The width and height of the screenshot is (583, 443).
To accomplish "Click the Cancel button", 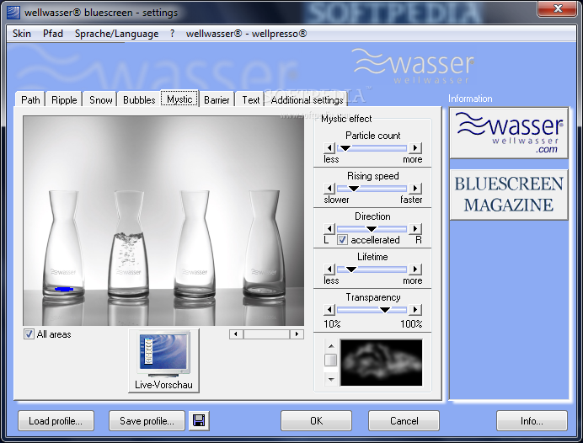I will click(404, 421).
